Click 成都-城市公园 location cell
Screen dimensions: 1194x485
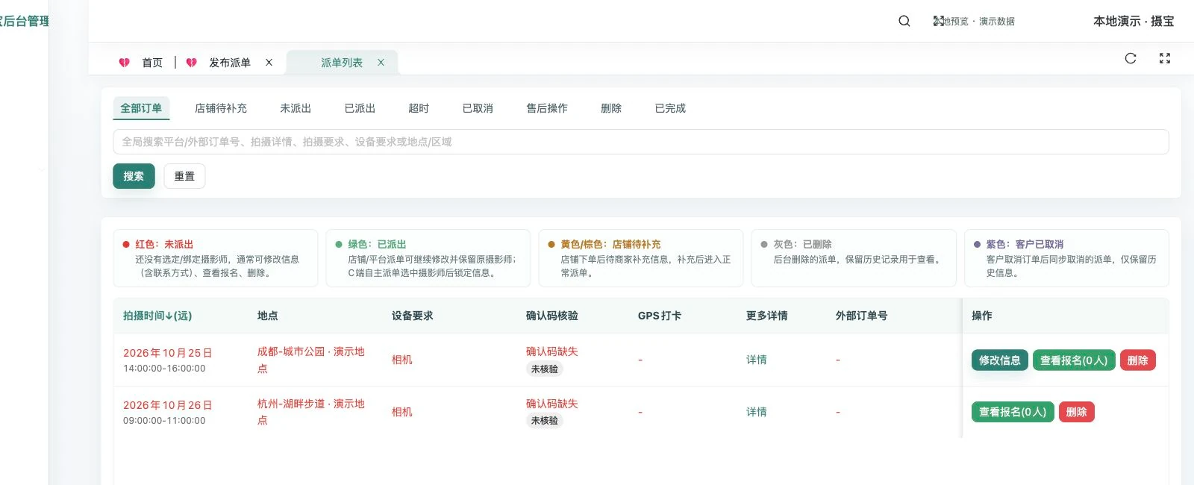click(x=311, y=360)
